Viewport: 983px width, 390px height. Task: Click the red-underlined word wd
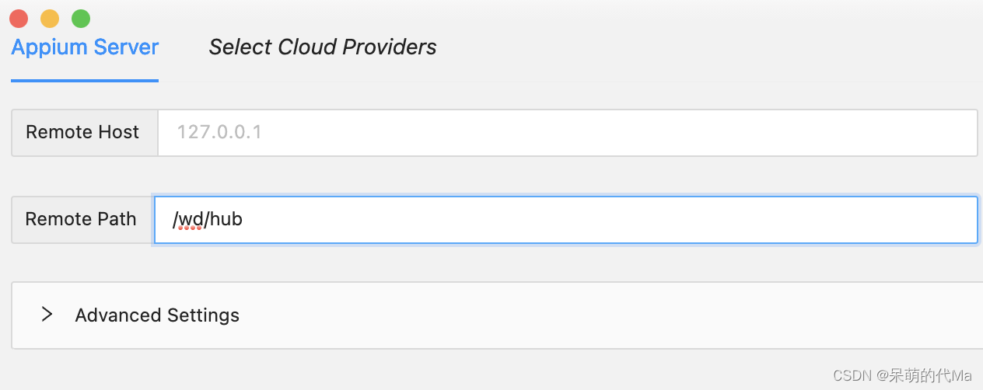[191, 220]
